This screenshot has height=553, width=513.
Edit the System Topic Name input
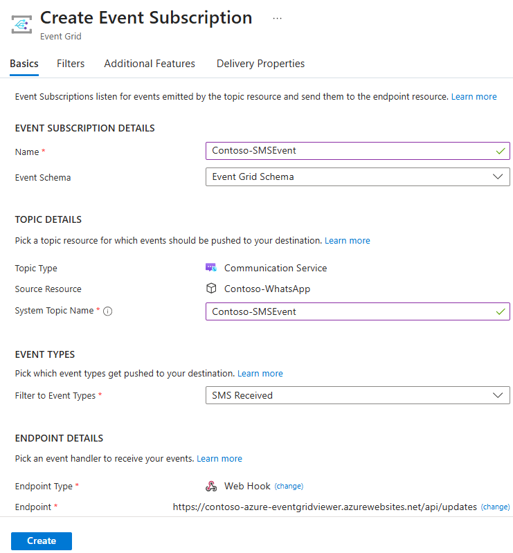point(358,311)
